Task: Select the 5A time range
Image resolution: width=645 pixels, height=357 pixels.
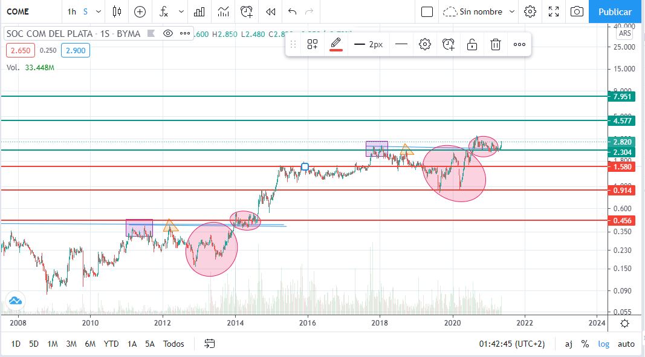Action: 149,344
